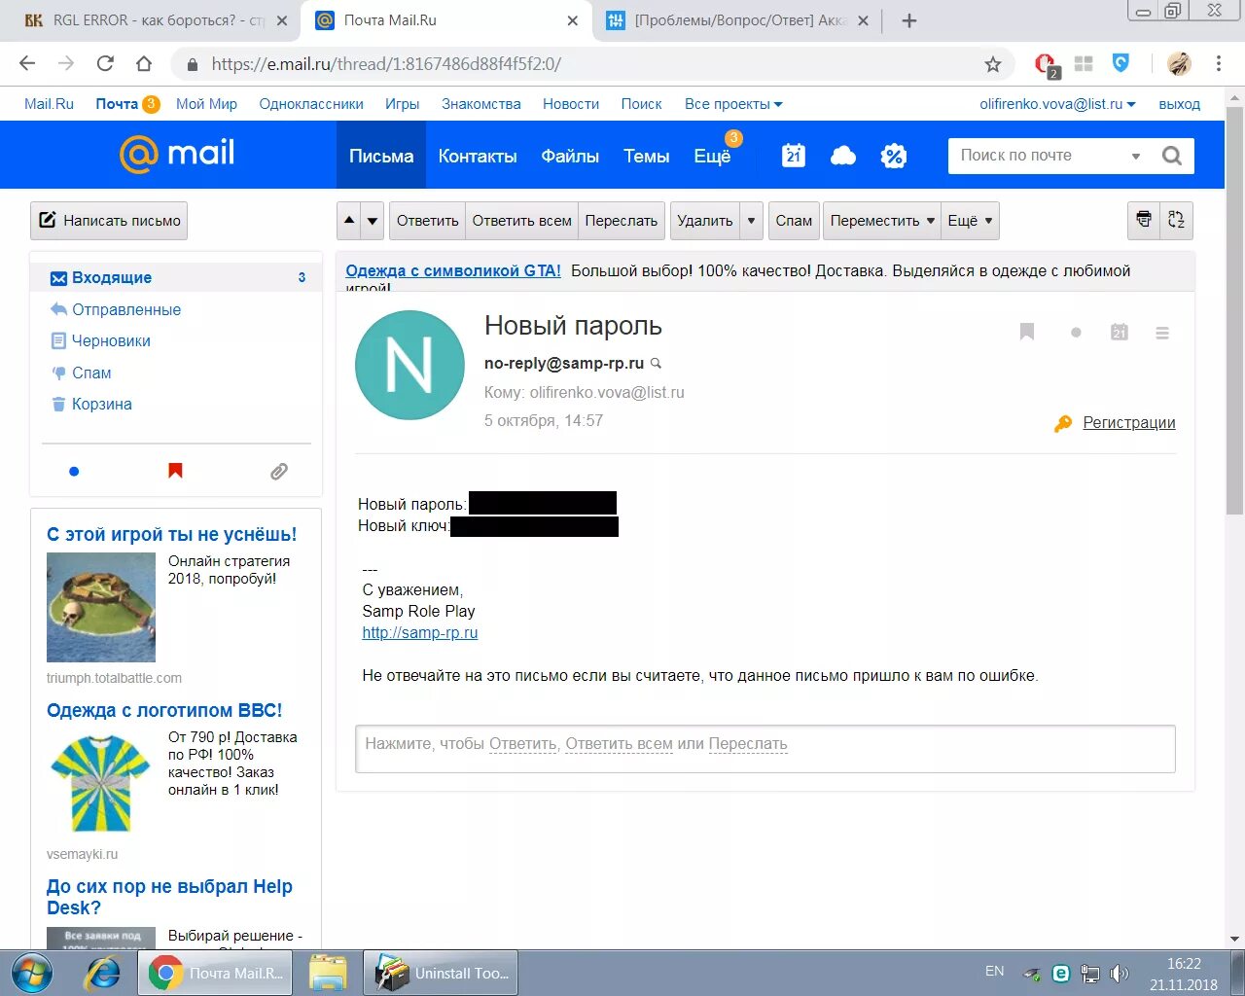
Task: Open letter options hamburger menu
Action: 1162,333
